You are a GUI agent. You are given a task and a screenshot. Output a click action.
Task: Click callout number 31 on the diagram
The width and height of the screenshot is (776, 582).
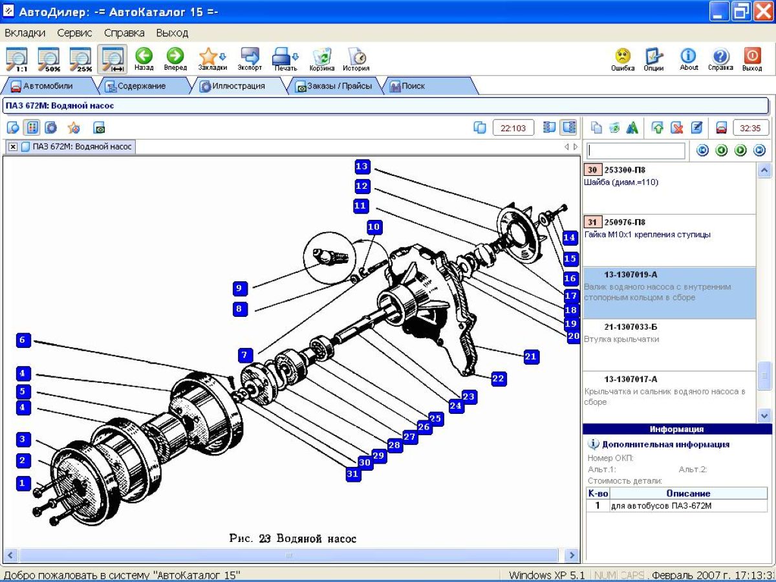click(x=352, y=474)
